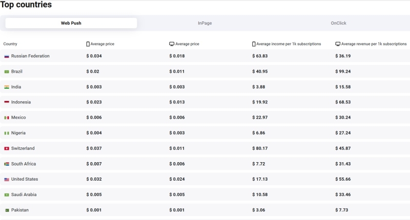Click mobile icon beside first Average price header
This screenshot has width=410, height=220.
[88, 44]
